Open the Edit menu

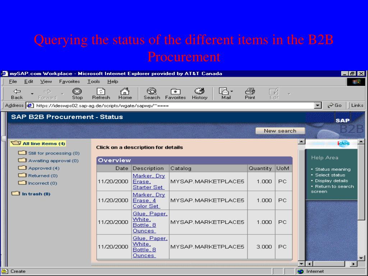tap(29, 82)
